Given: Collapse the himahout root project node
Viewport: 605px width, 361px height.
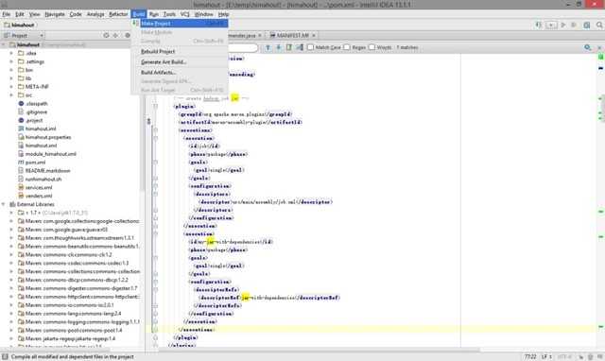Looking at the screenshot, I should (4, 44).
